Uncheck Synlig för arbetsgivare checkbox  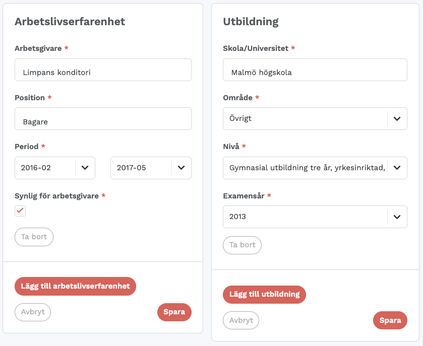pyautogui.click(x=20, y=211)
